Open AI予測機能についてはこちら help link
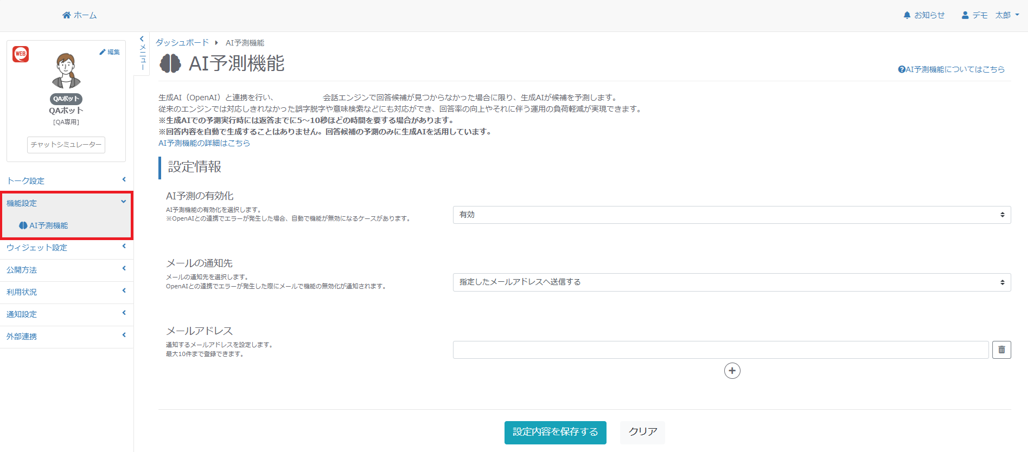The image size is (1028, 452). (951, 69)
